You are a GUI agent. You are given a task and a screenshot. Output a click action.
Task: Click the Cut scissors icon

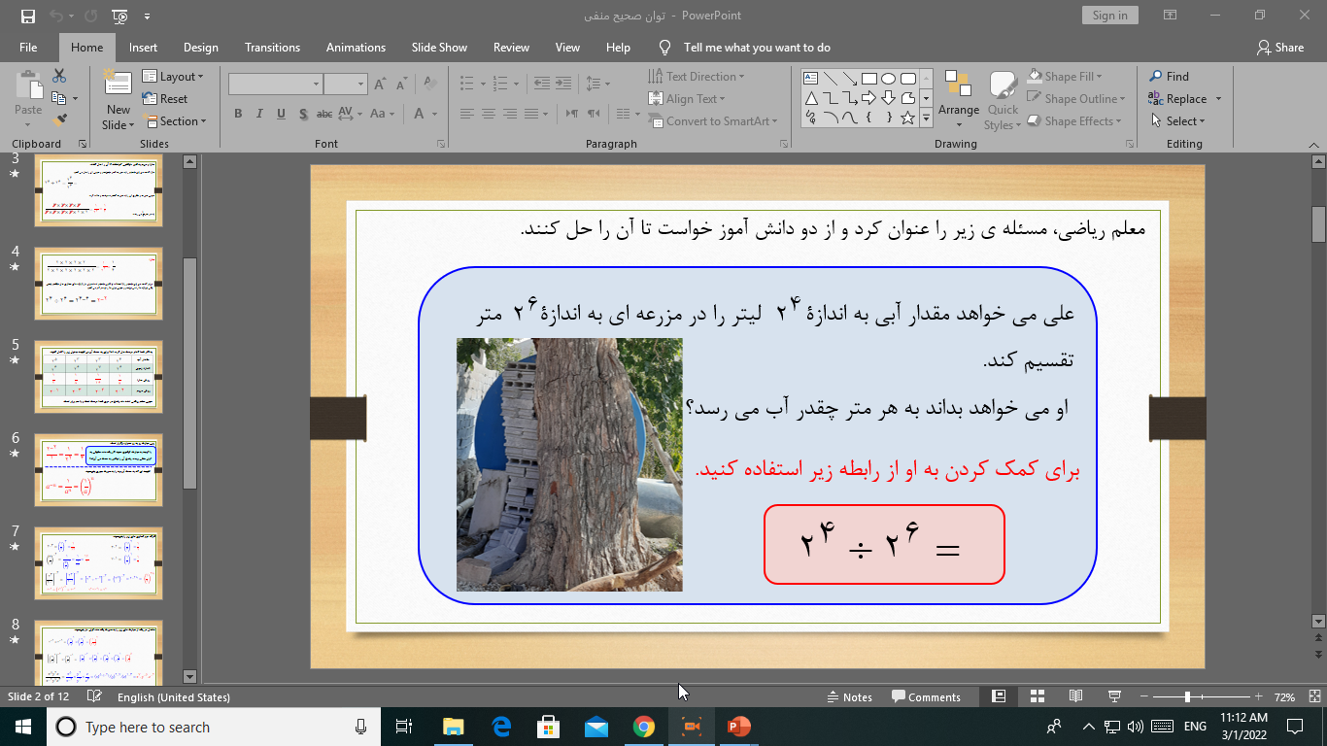click(59, 76)
